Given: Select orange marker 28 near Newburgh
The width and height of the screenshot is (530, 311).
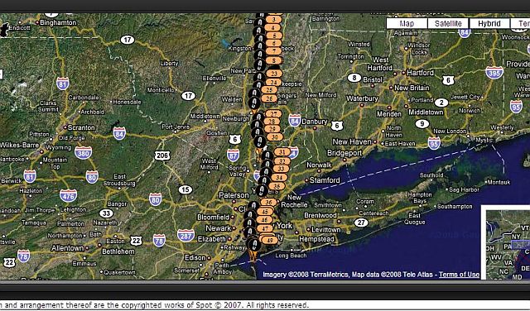Looking at the screenshot, I should [272, 122].
